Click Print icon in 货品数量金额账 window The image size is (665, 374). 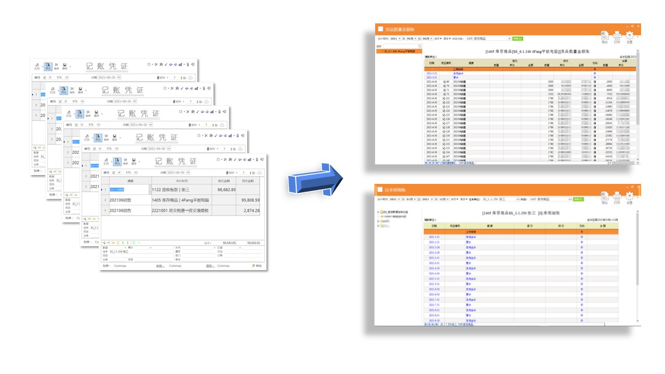point(617,36)
